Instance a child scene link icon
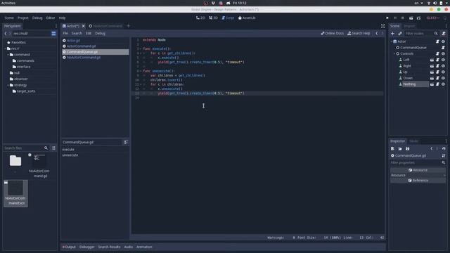 pos(400,34)
